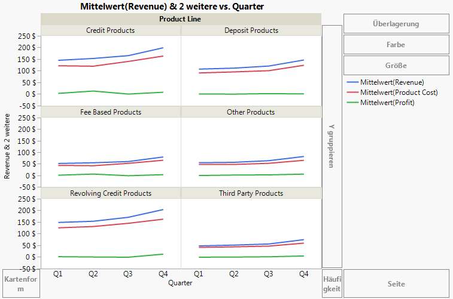
Task: Select the Other Products panel header
Action: [x=251, y=112]
